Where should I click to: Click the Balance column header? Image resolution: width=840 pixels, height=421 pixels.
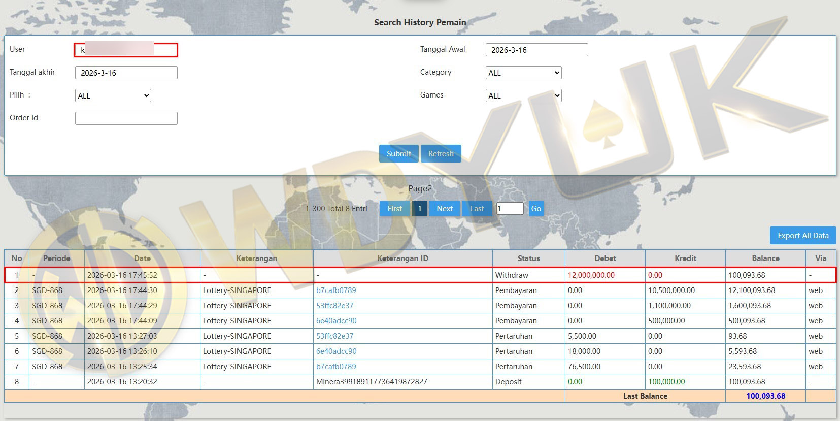(765, 258)
